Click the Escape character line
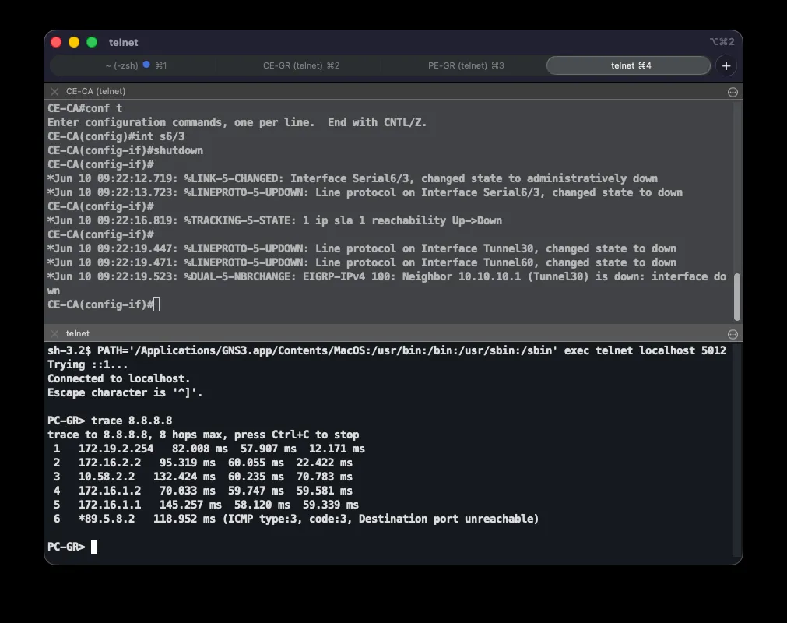 click(125, 392)
